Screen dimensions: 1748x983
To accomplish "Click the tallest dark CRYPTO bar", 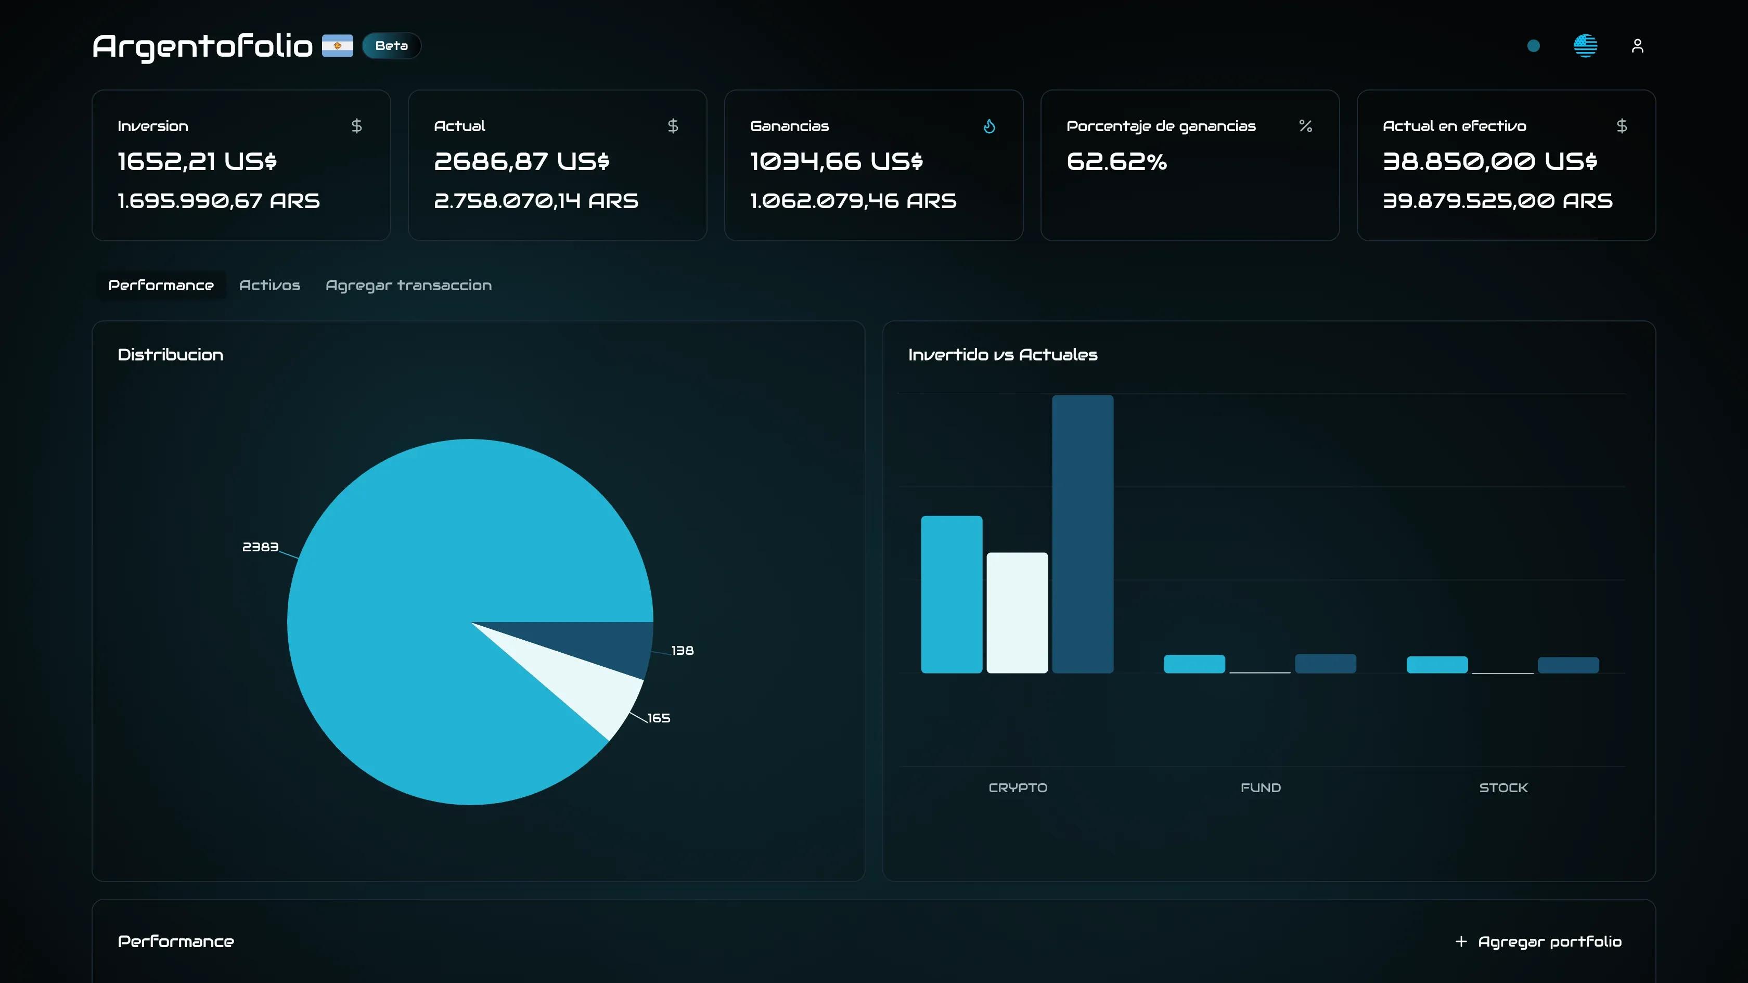I will [x=1082, y=534].
